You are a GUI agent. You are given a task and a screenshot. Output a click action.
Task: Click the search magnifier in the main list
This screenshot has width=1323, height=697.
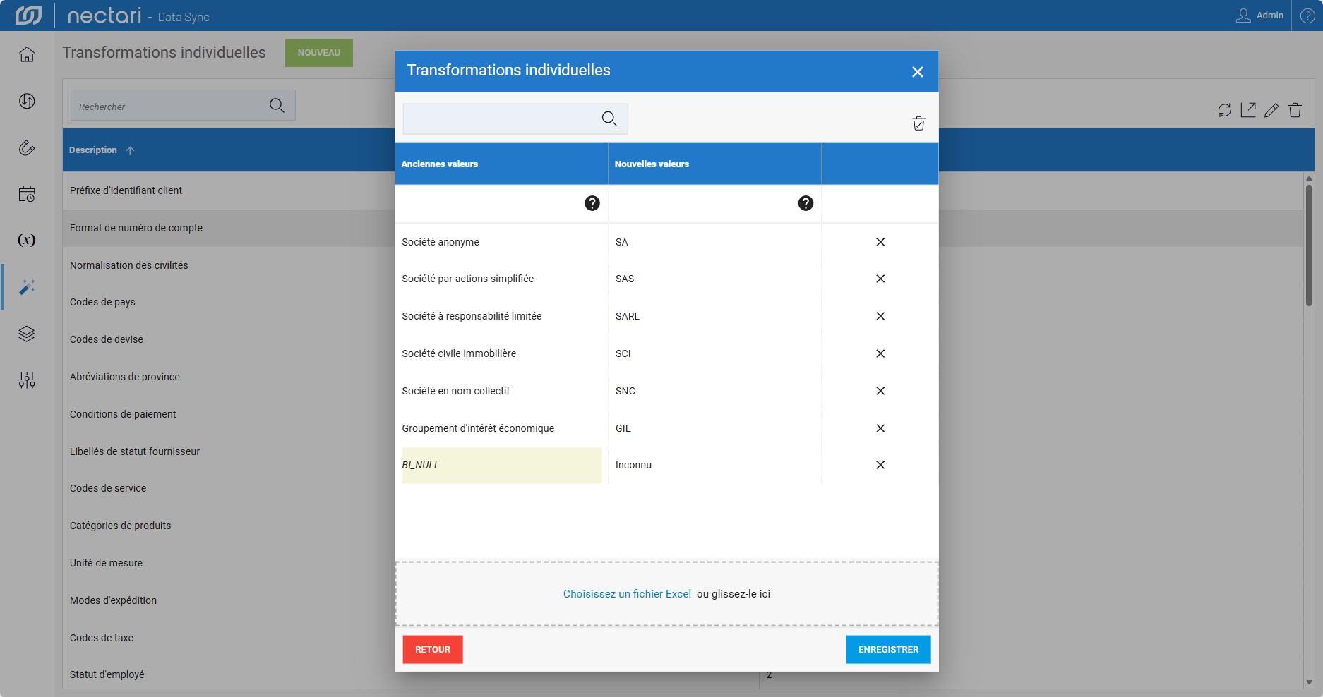click(277, 106)
